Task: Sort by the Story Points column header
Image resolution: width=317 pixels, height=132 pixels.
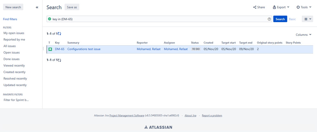Action: click(x=293, y=43)
